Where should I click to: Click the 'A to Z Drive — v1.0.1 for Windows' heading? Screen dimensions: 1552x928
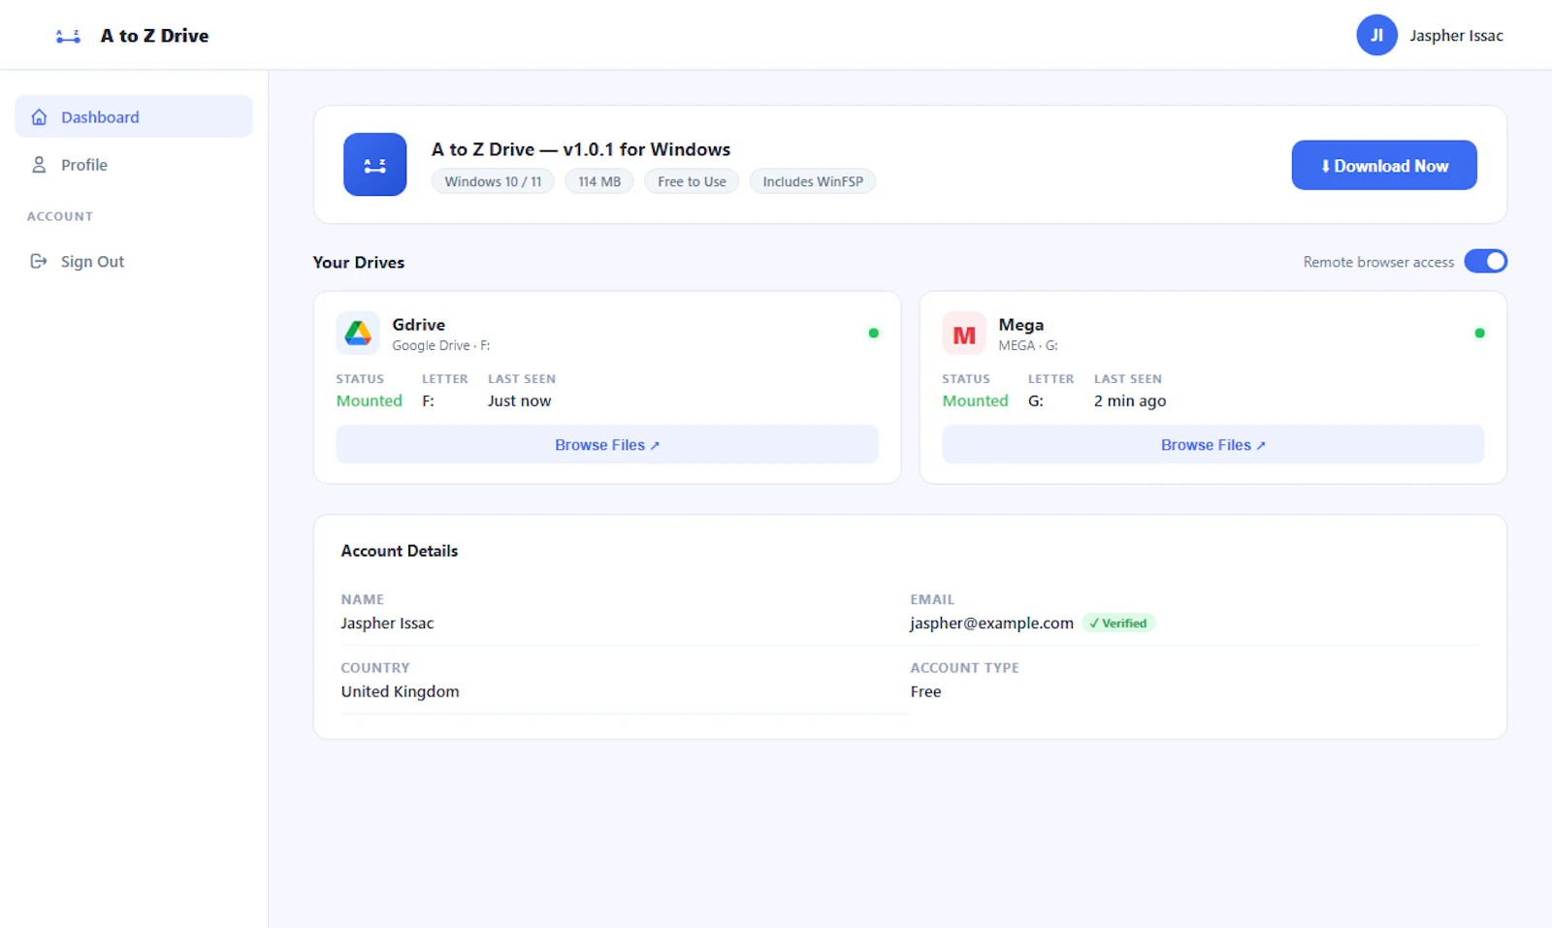click(581, 149)
